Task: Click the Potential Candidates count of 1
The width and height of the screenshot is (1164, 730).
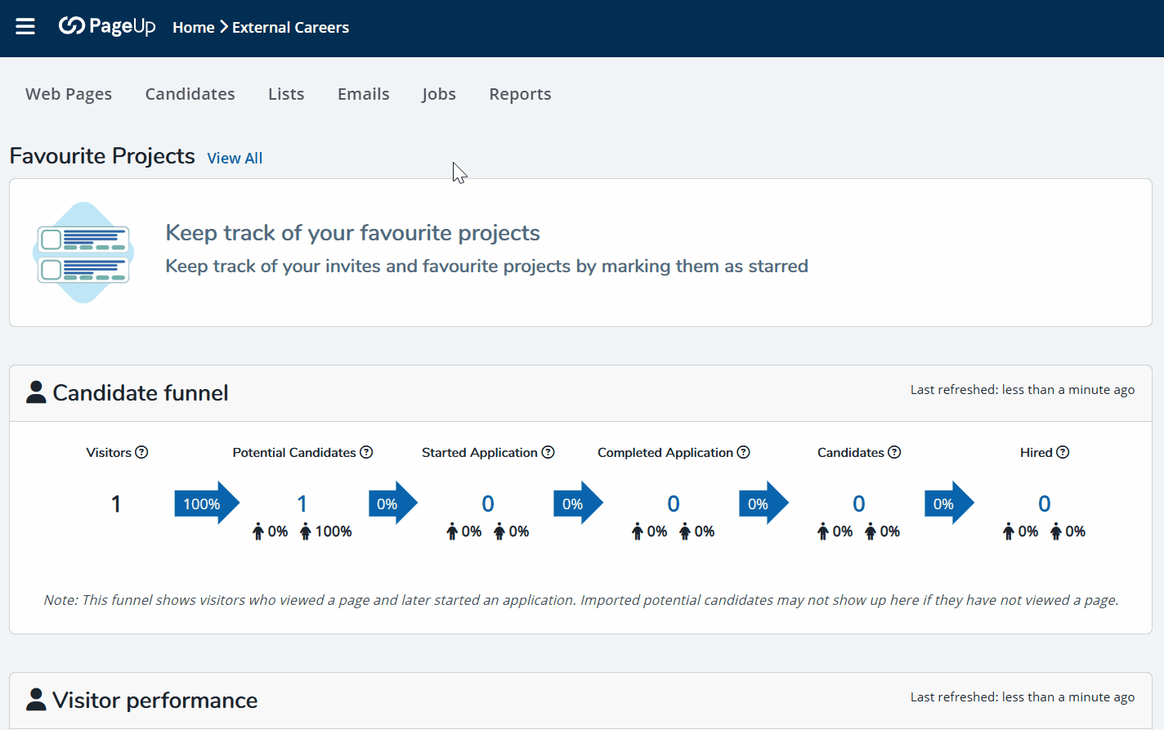Action: (302, 504)
